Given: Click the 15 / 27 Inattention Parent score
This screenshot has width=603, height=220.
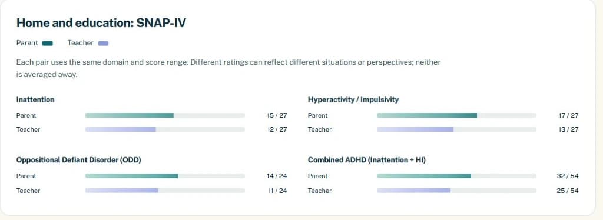Looking at the screenshot, I should coord(277,115).
